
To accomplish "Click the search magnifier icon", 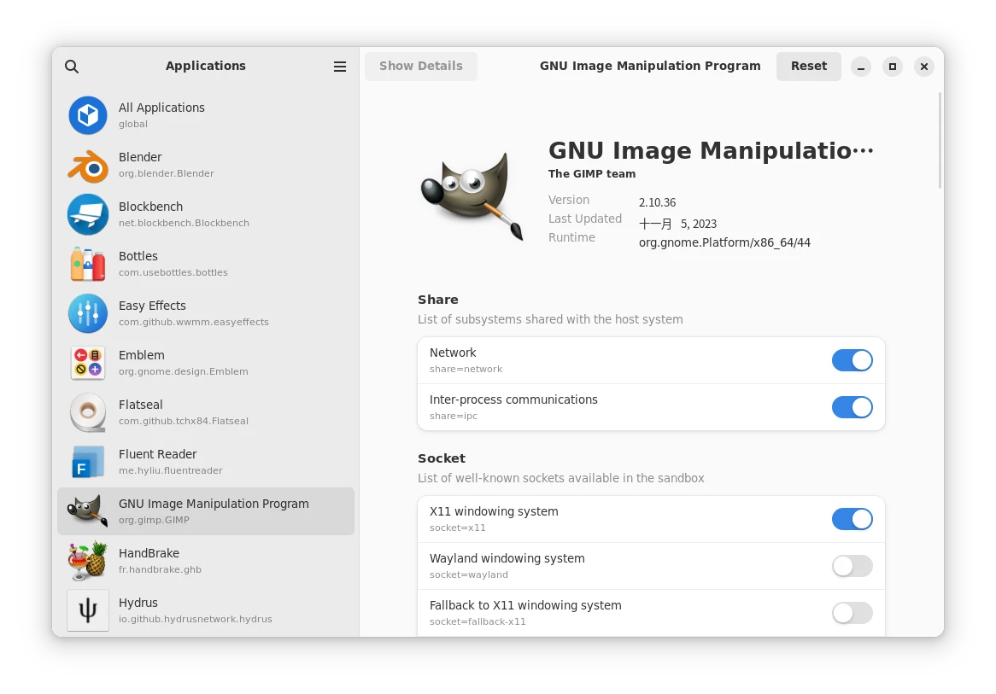I will point(72,67).
